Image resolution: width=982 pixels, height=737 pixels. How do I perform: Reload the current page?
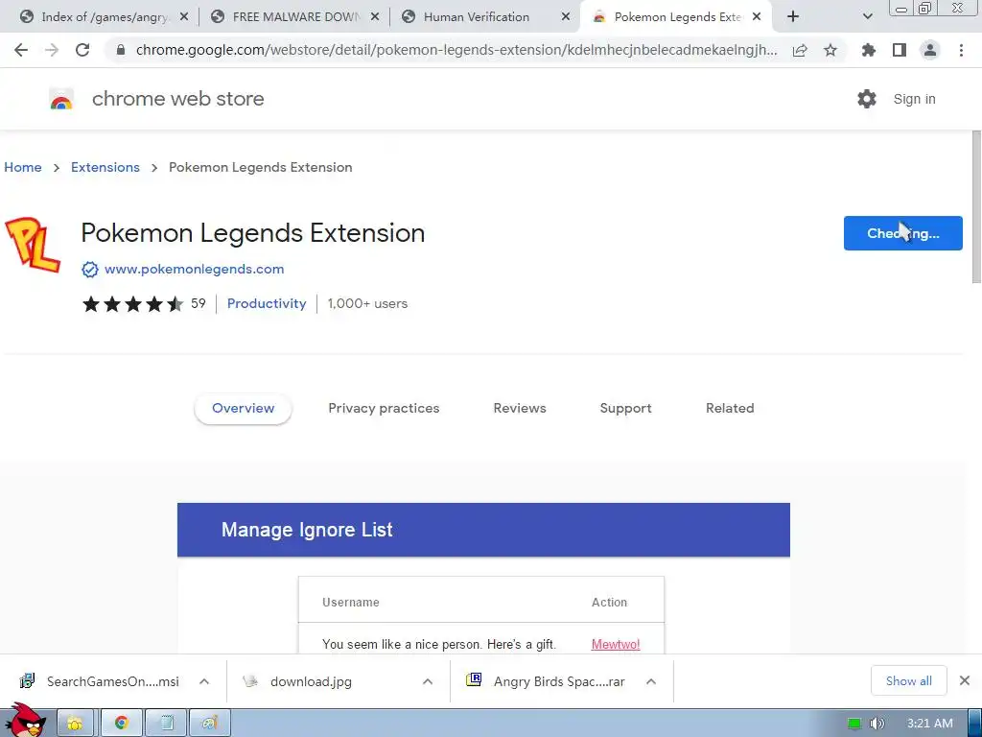point(82,50)
